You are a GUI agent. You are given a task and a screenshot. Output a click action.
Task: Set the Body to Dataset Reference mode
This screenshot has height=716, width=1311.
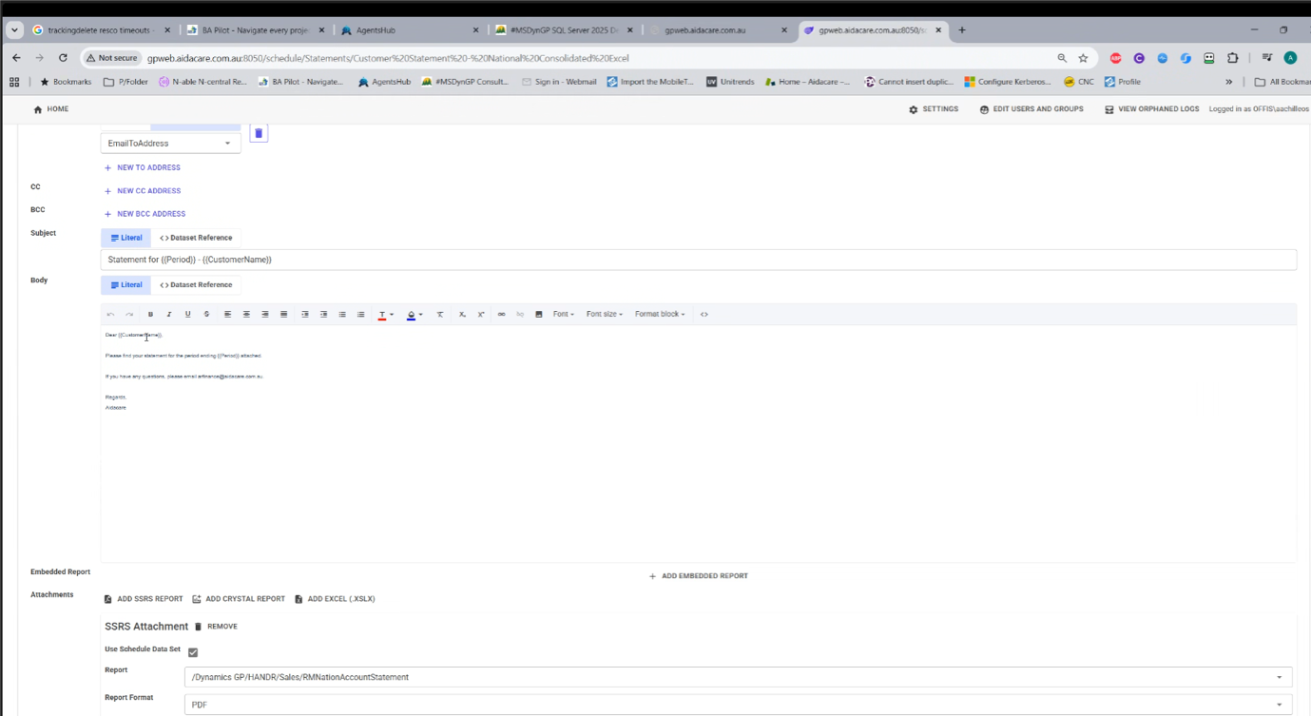[196, 285]
